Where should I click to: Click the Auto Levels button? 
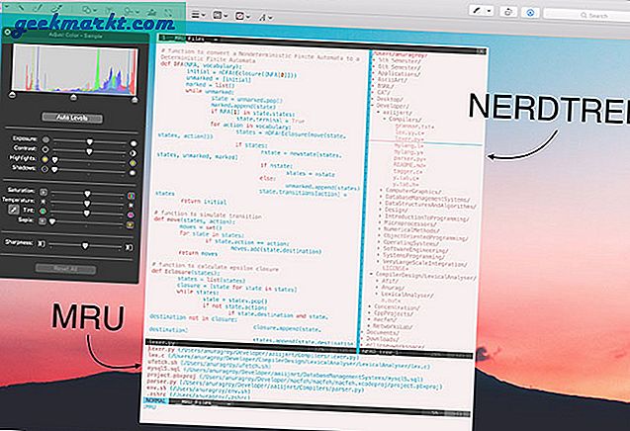point(72,118)
